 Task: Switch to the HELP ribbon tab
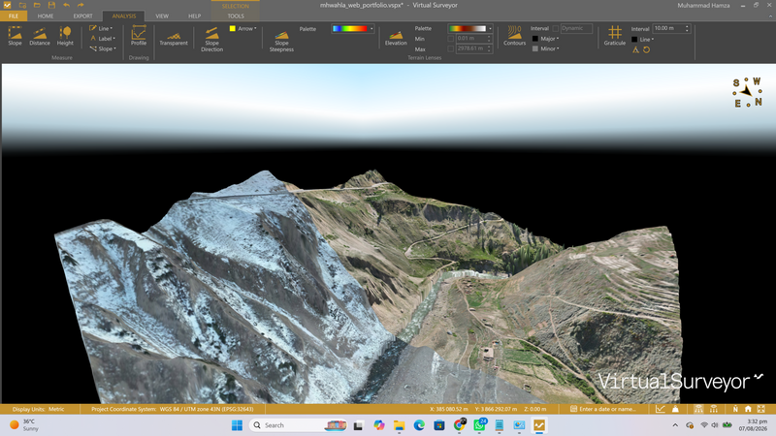point(195,16)
